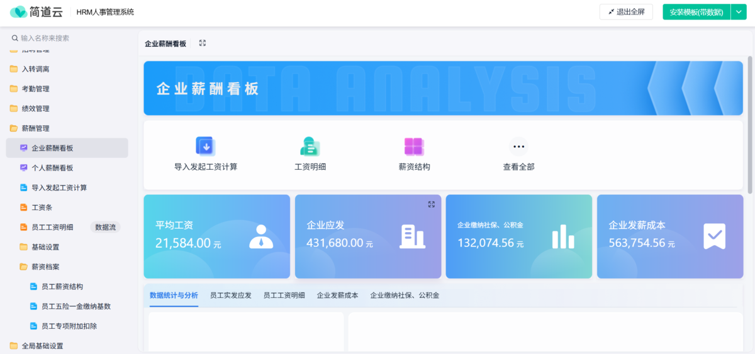Click the open folder icon next to 薪酬管理
Image resolution: width=755 pixels, height=354 pixels.
click(x=14, y=128)
